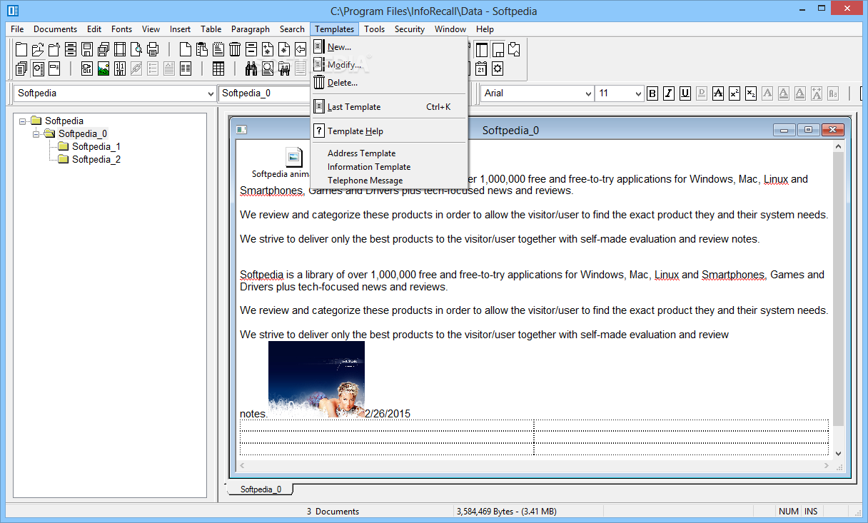Click the document scrollbar down arrow
Image resolution: width=868 pixels, height=523 pixels.
(838, 453)
